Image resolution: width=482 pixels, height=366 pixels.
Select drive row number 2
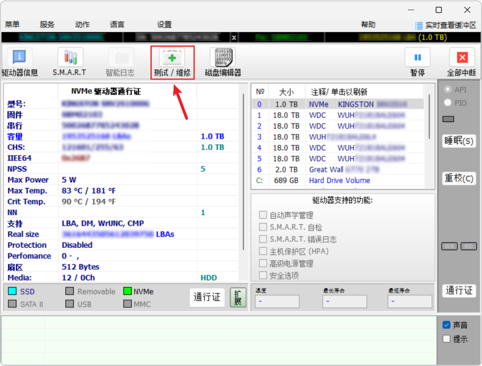(337, 126)
